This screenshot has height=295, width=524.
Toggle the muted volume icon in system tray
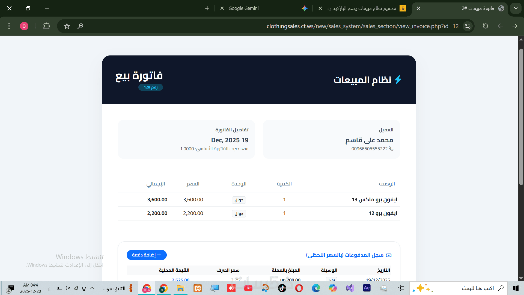point(67,288)
